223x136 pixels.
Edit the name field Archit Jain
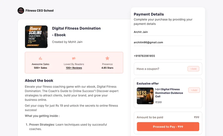pyautogui.click(x=168, y=32)
